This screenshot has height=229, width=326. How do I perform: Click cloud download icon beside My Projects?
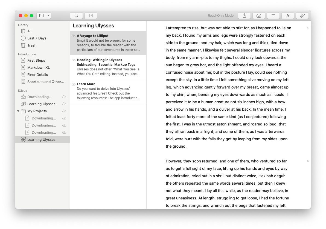[65, 111]
